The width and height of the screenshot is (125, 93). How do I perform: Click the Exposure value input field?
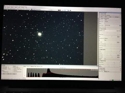(110, 31)
